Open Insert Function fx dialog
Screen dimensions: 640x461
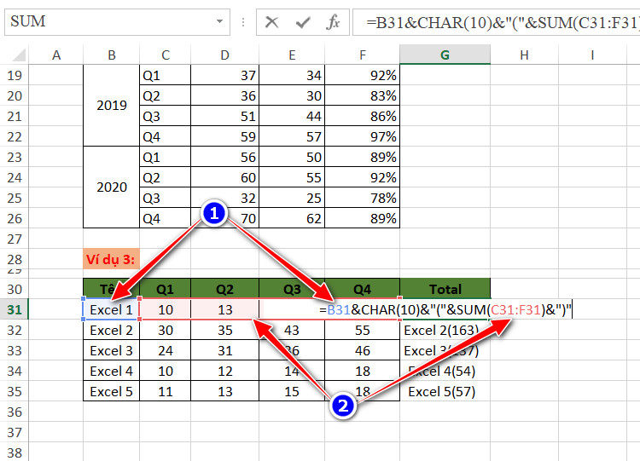[333, 22]
